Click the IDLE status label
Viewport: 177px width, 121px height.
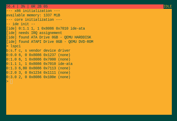[167, 6]
